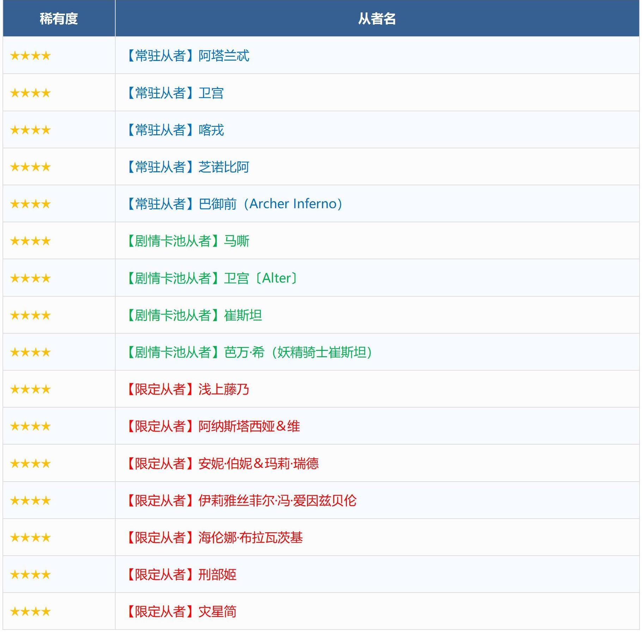
Task: Click the star rating in 灾星简 row
Action: [31, 612]
